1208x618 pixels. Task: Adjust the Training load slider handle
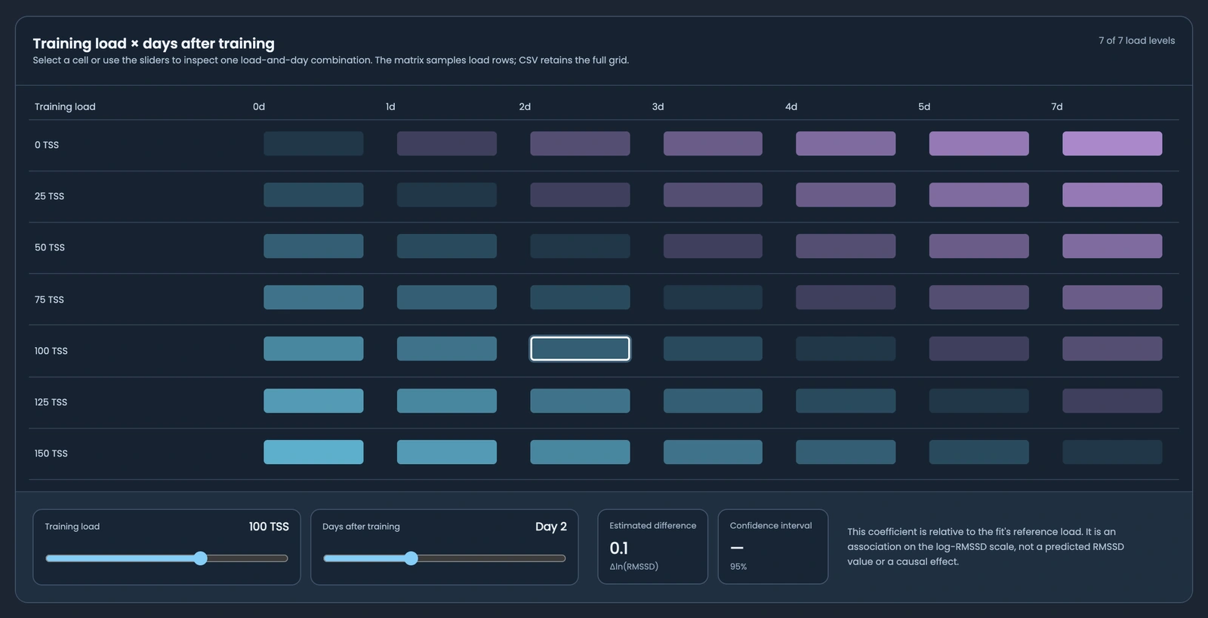coord(200,558)
